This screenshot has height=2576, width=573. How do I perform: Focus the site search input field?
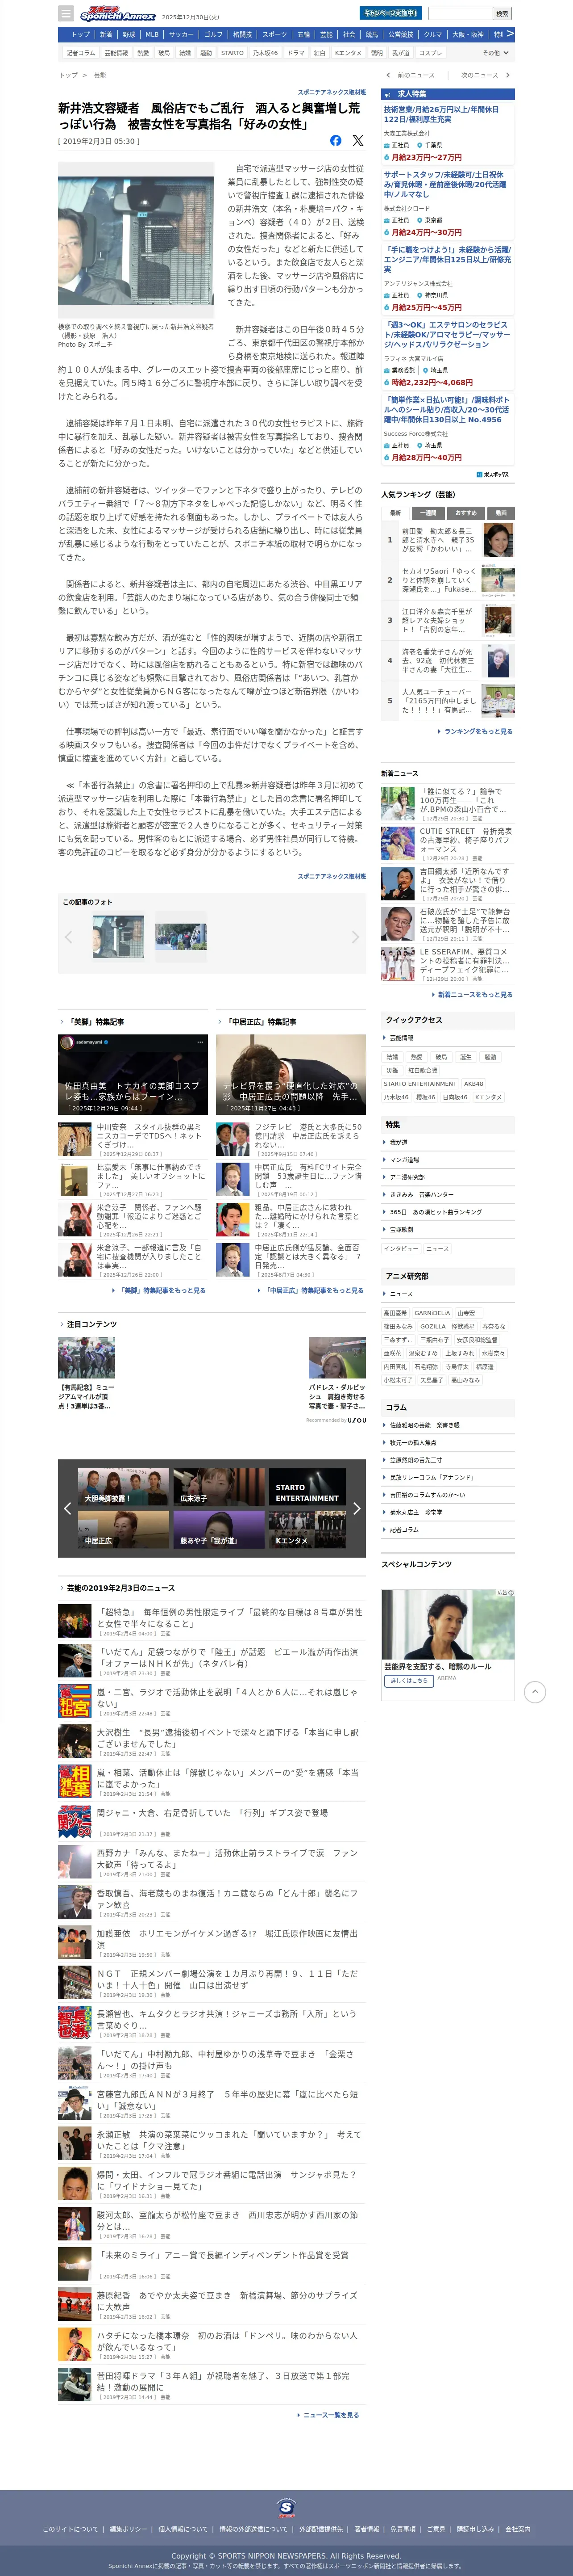pos(460,14)
